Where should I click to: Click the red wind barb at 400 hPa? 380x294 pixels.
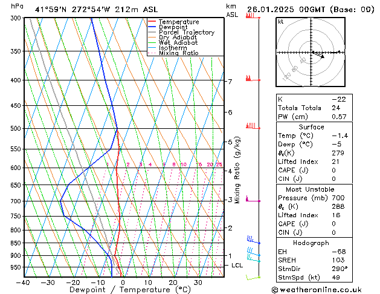[253, 79]
